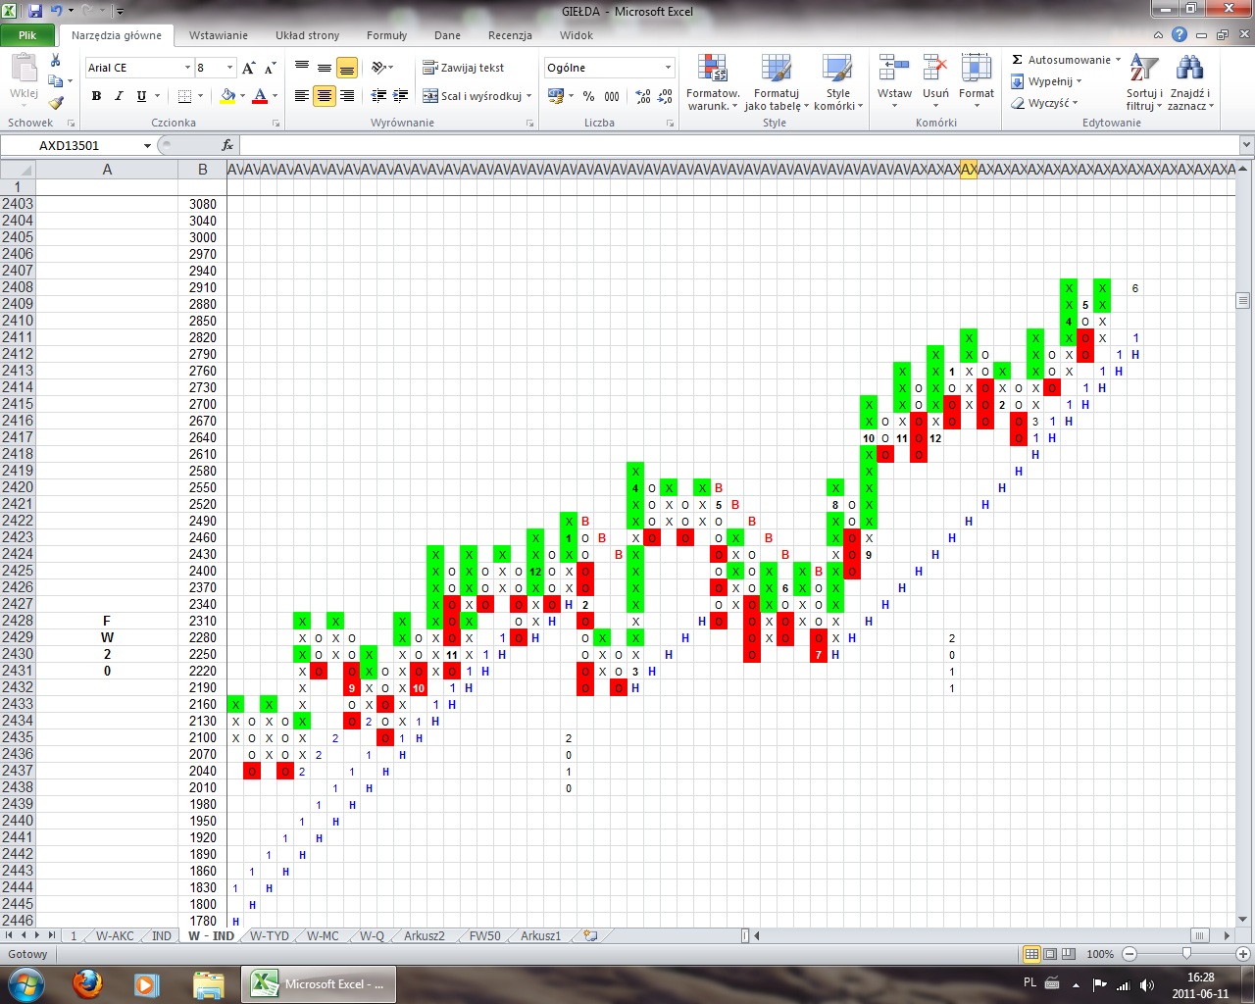Image resolution: width=1255 pixels, height=1004 pixels.
Task: Click the Save icon in the quick access toolbar
Action: (x=35, y=11)
